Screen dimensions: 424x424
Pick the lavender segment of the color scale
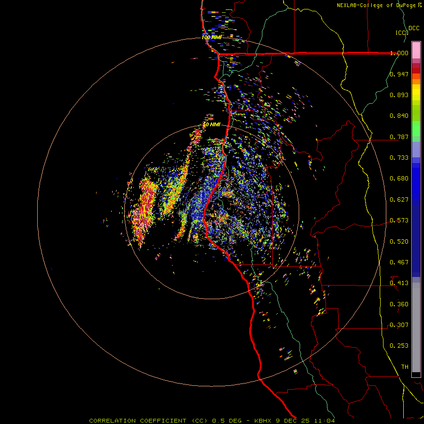tap(416, 150)
